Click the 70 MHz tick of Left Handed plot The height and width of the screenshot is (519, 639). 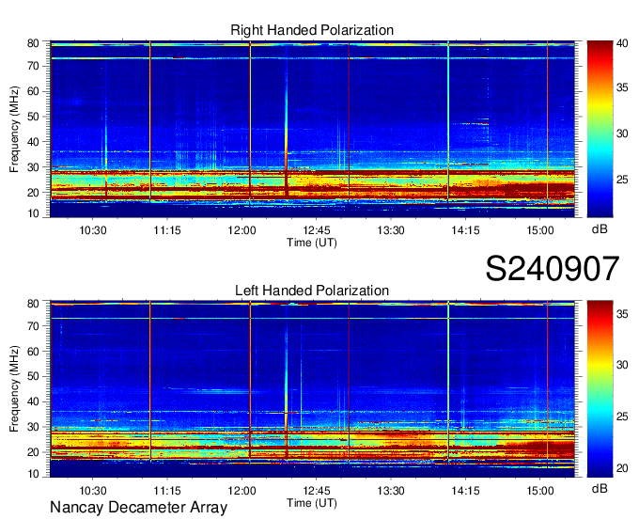(33, 326)
